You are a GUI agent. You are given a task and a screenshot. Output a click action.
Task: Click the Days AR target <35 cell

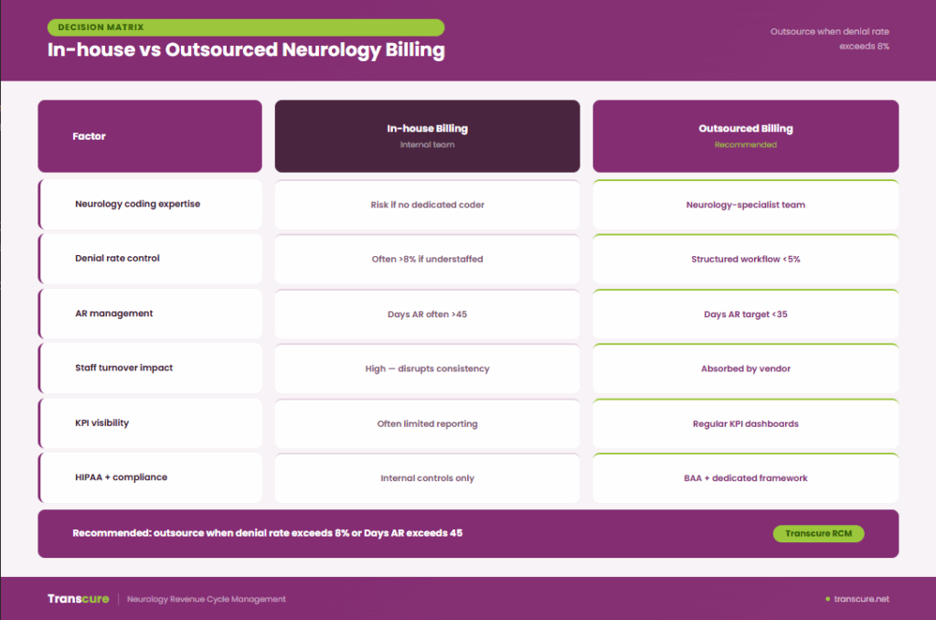click(745, 314)
